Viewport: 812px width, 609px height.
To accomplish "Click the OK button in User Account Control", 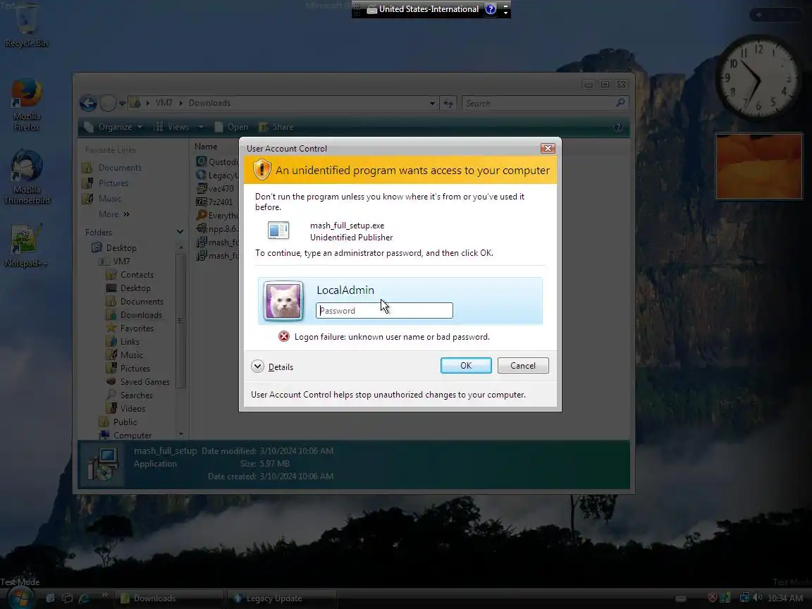I will tap(466, 366).
